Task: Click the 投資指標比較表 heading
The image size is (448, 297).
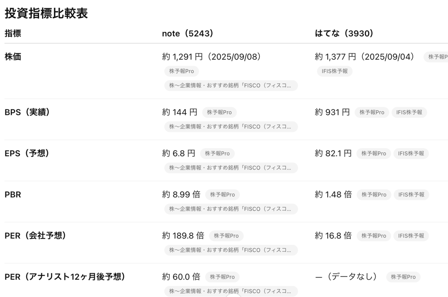Action: [x=46, y=13]
